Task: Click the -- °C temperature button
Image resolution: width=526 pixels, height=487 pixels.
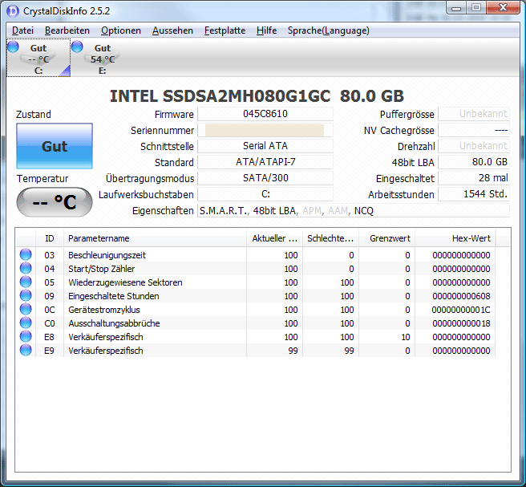Action: (x=55, y=202)
